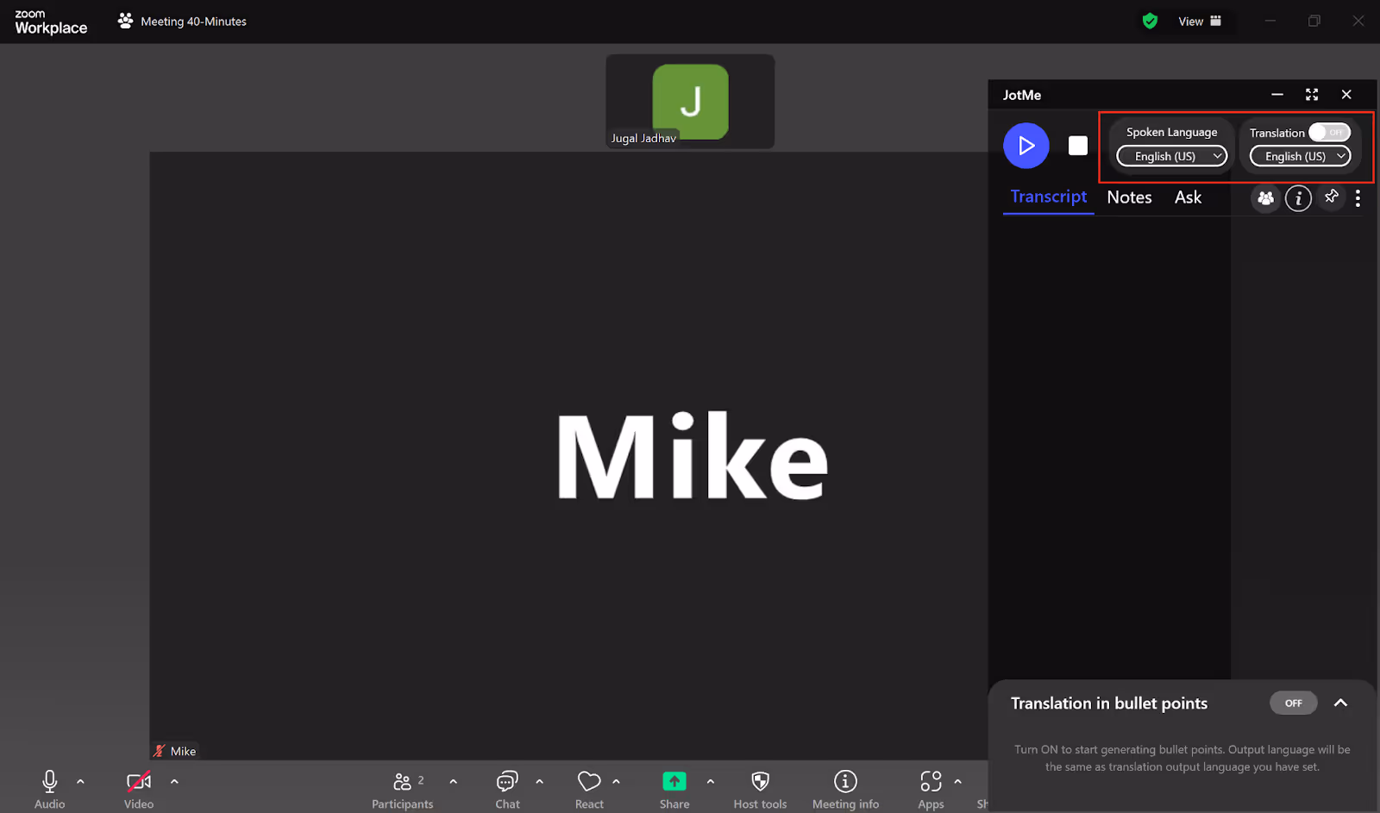Image resolution: width=1380 pixels, height=813 pixels.
Task: Expand Share options arrow
Action: tap(710, 781)
